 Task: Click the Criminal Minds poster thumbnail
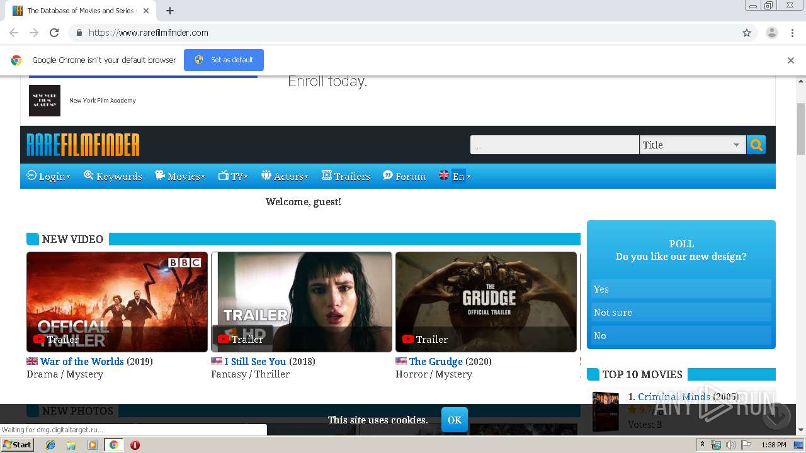605,411
